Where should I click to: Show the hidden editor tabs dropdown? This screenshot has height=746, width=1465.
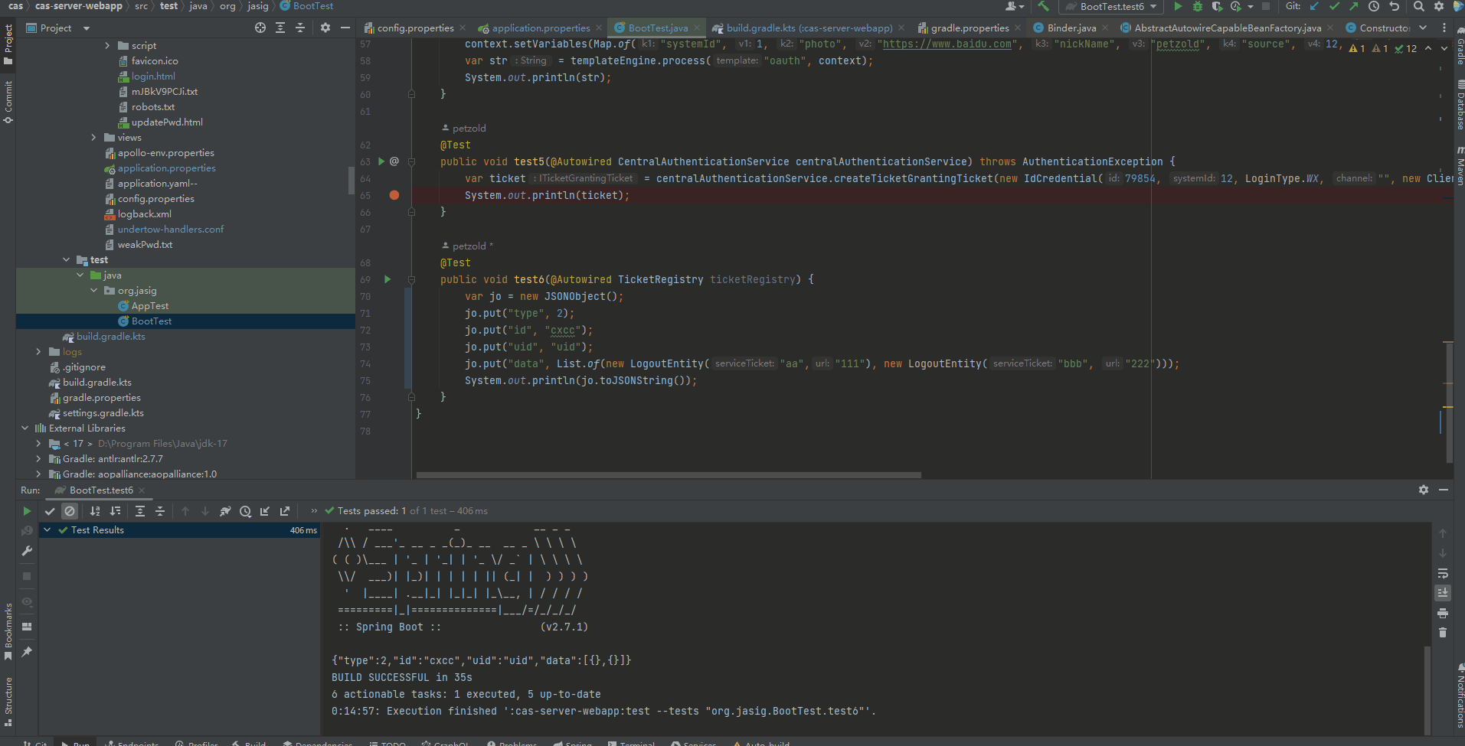point(1423,28)
